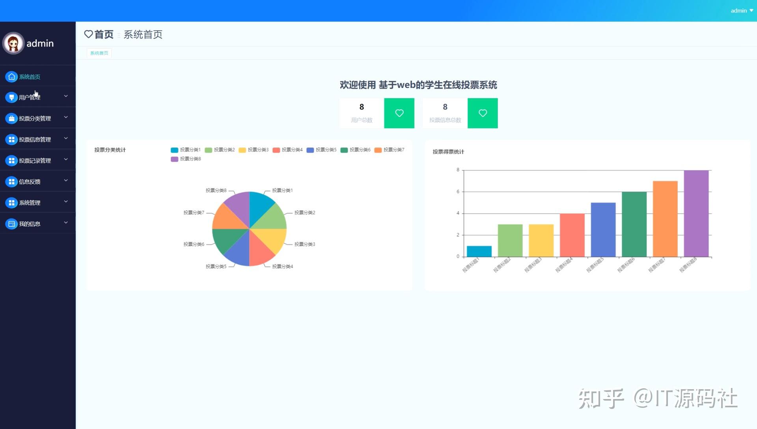Toggle 投票分类1 legend entry in pie chart
757x429 pixels.
point(186,150)
